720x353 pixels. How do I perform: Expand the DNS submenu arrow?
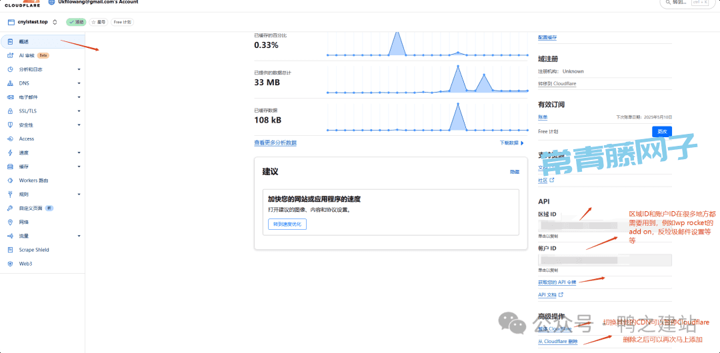coord(79,83)
